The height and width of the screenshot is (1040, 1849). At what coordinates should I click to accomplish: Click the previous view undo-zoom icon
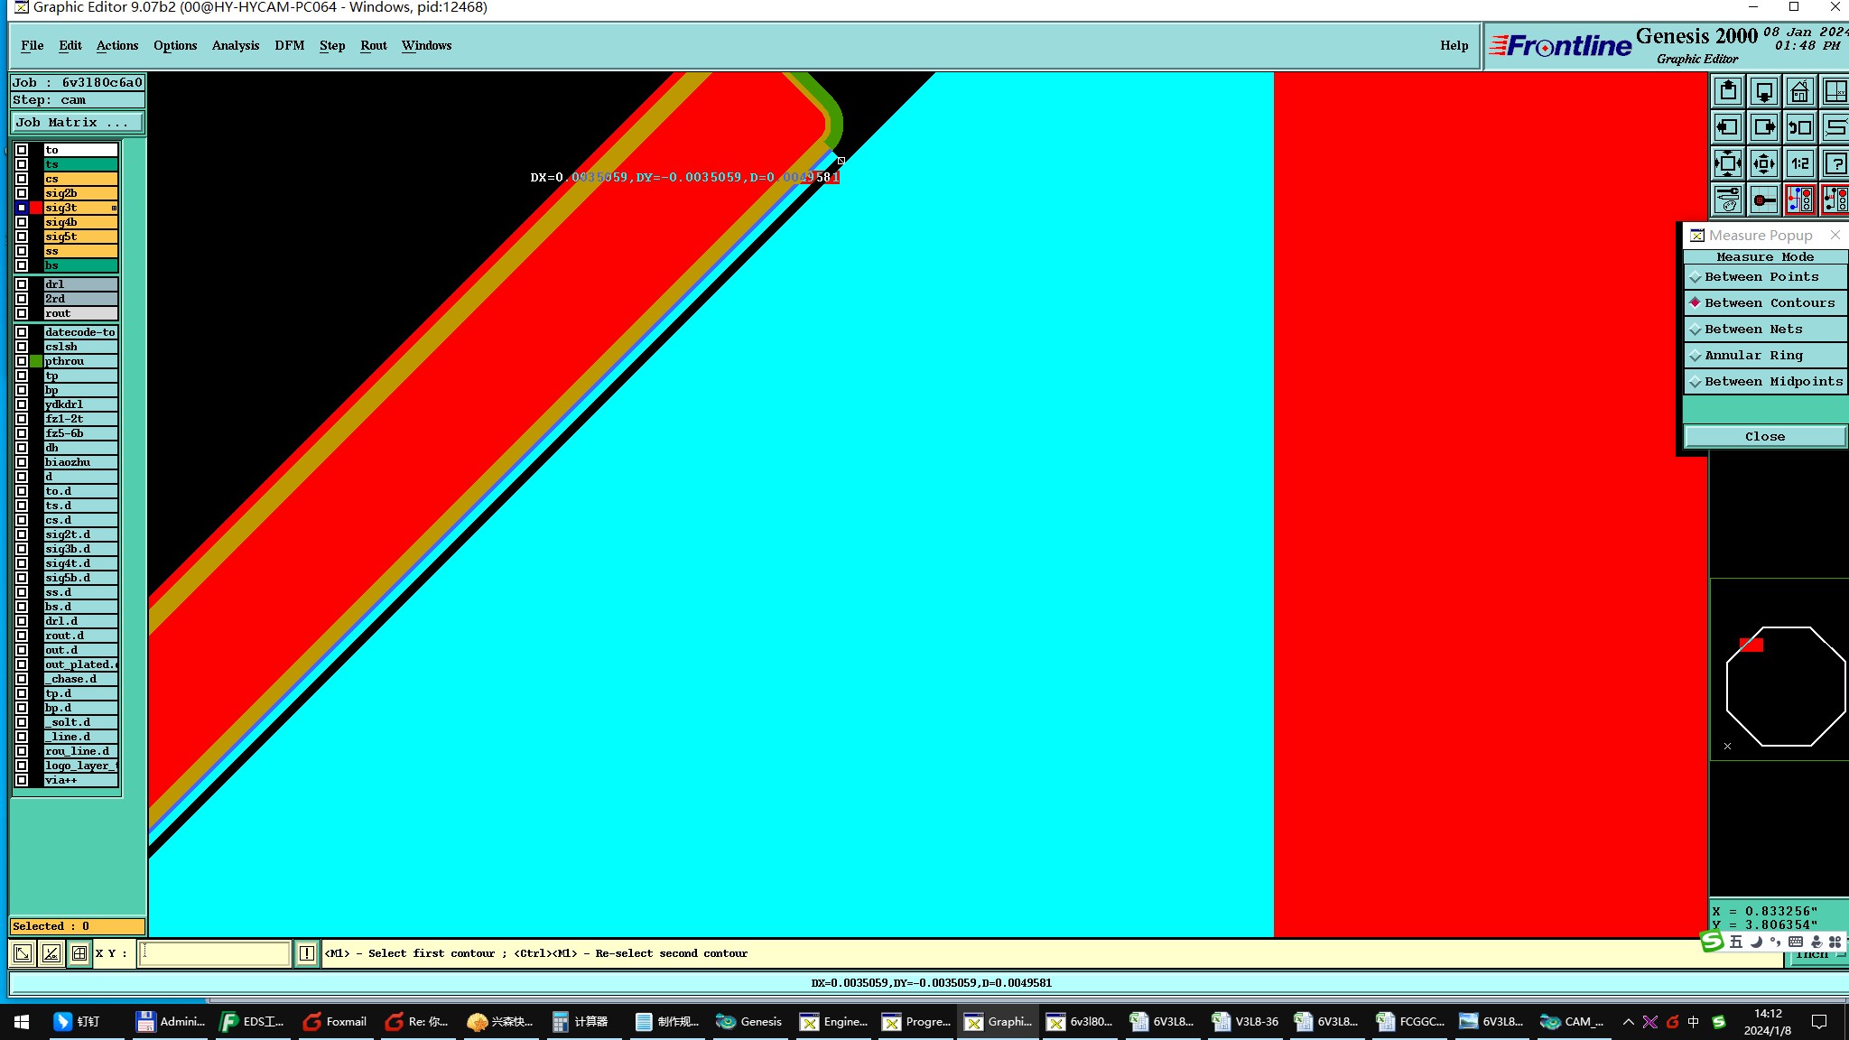(1799, 127)
